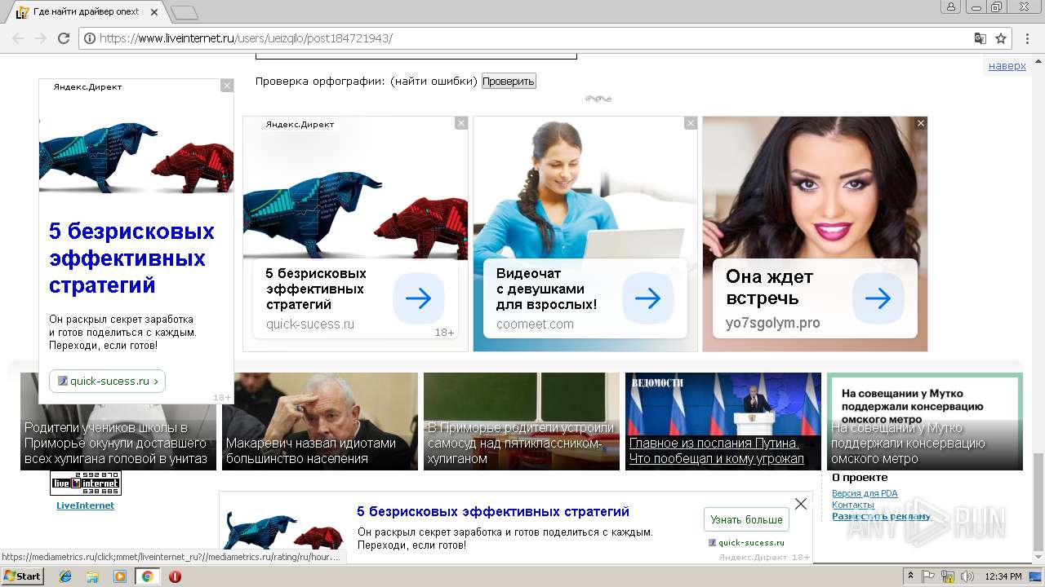Open news about омского метро консервацию
The image size is (1045, 587).
[925, 421]
